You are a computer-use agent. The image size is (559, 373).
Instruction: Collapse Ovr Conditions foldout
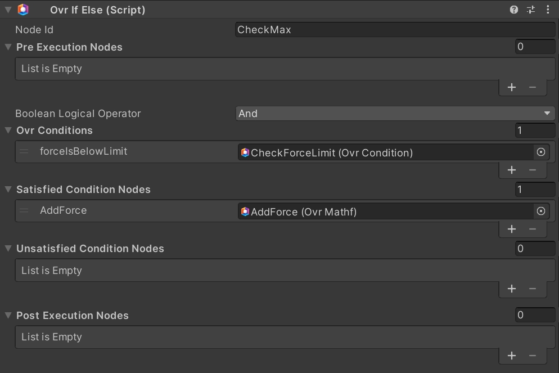(8, 131)
